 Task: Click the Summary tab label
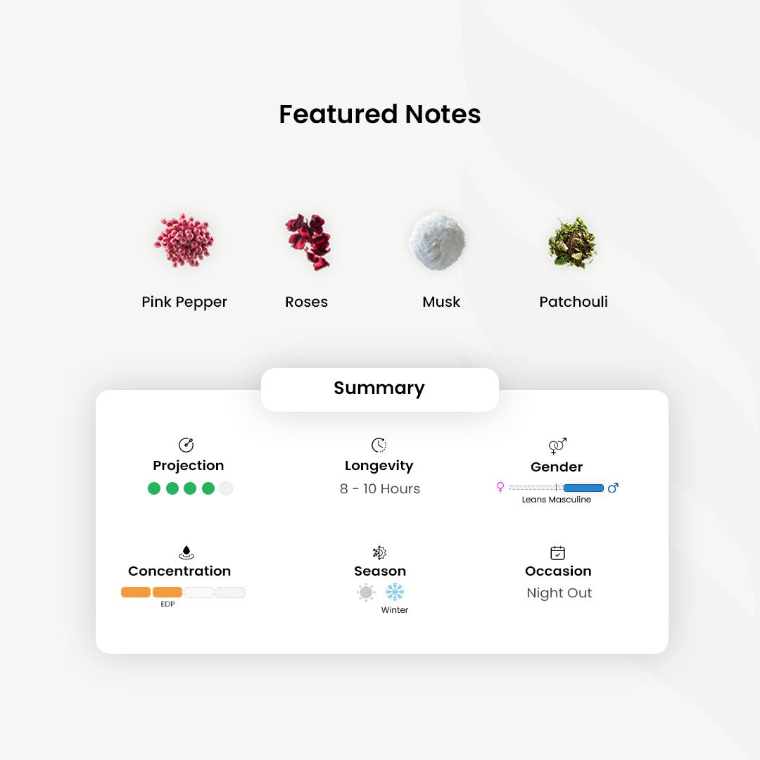pyautogui.click(x=379, y=388)
